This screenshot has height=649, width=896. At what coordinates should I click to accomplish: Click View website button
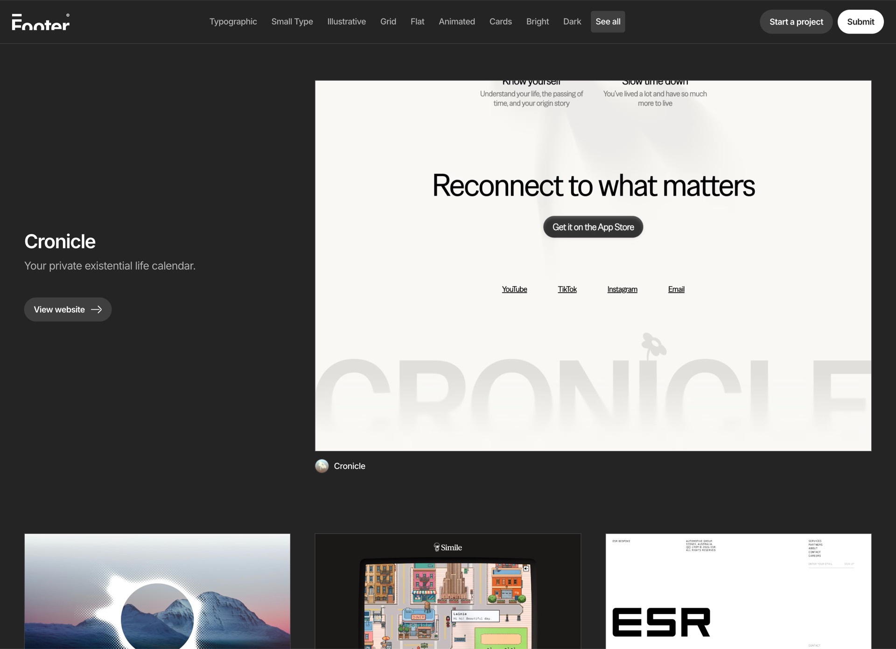pyautogui.click(x=68, y=309)
